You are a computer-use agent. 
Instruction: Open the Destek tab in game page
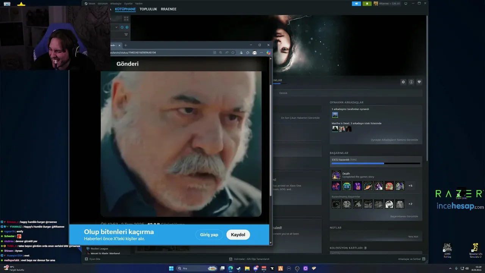(283, 93)
